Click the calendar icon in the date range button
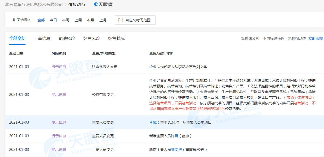 click(120, 20)
